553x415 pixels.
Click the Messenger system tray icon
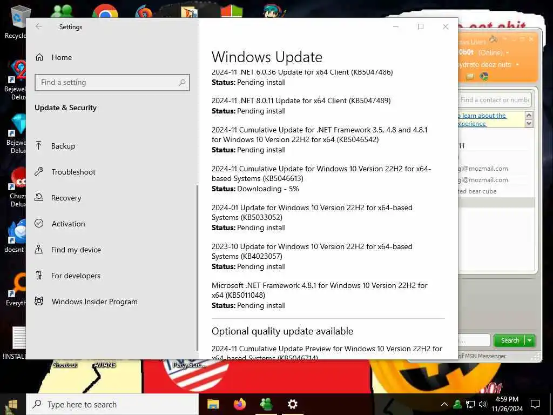(457, 404)
